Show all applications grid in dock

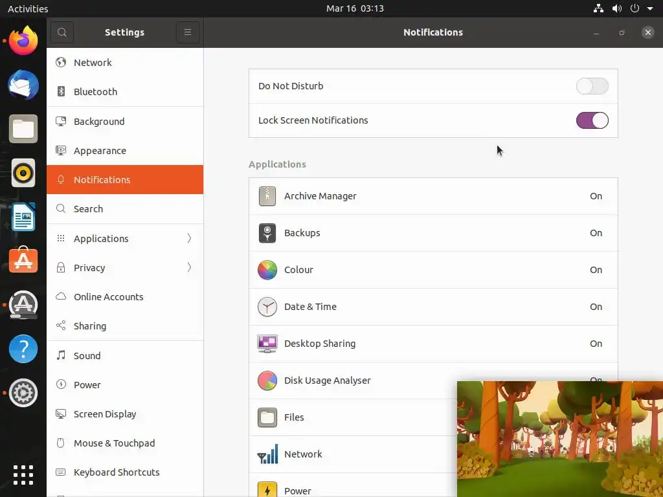tap(23, 475)
